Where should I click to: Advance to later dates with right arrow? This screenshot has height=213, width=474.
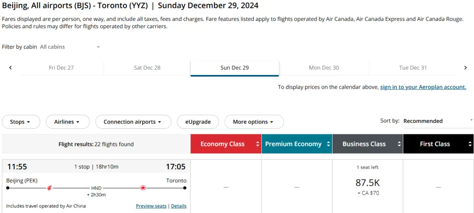465,68
